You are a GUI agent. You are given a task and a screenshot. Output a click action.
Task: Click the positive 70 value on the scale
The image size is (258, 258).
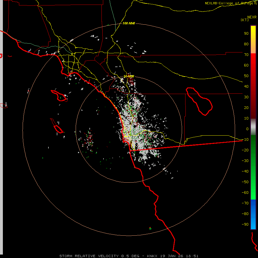(x=246, y=55)
